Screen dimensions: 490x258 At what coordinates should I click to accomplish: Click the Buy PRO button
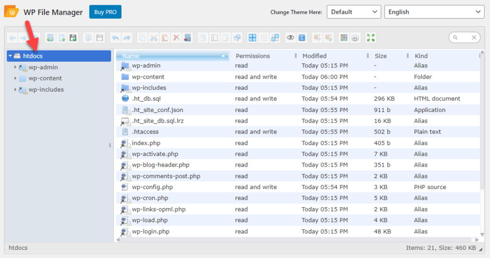tap(105, 12)
